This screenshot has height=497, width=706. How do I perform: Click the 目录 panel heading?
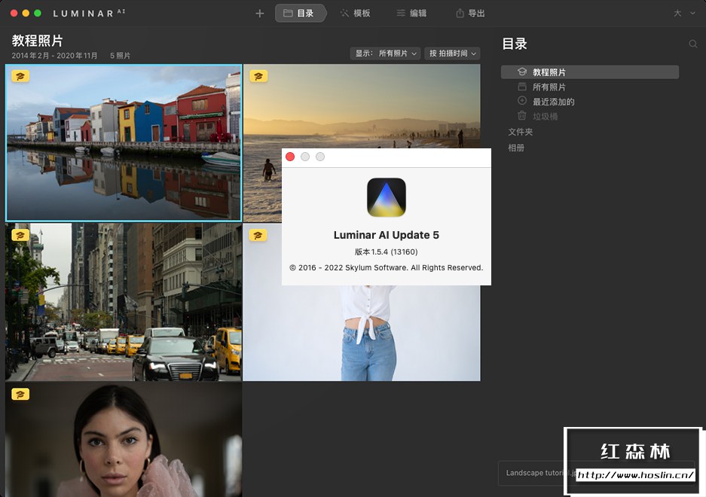(x=515, y=44)
